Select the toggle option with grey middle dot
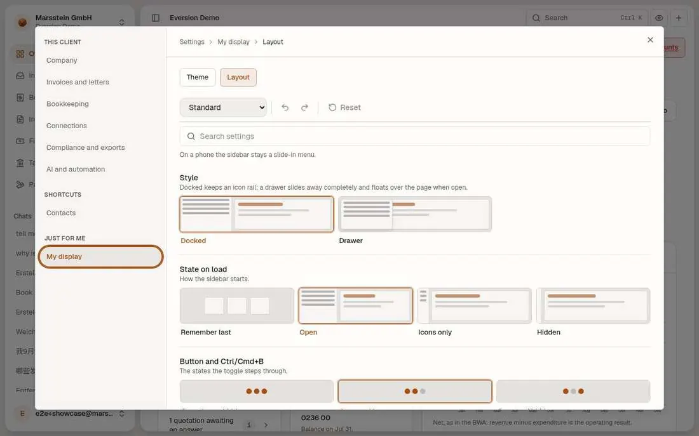 tap(573, 391)
